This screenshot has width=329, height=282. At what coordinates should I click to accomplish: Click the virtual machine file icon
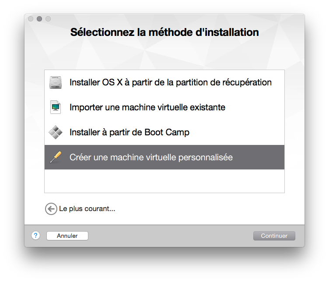(x=56, y=107)
